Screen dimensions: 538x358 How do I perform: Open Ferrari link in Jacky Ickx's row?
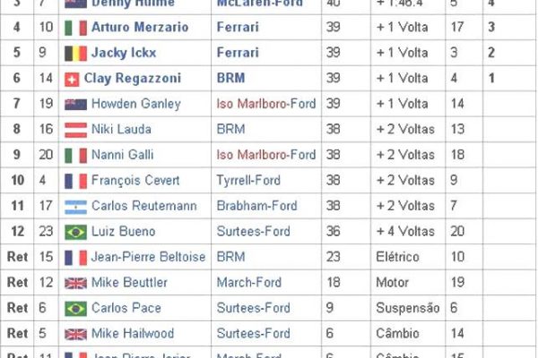click(x=237, y=53)
